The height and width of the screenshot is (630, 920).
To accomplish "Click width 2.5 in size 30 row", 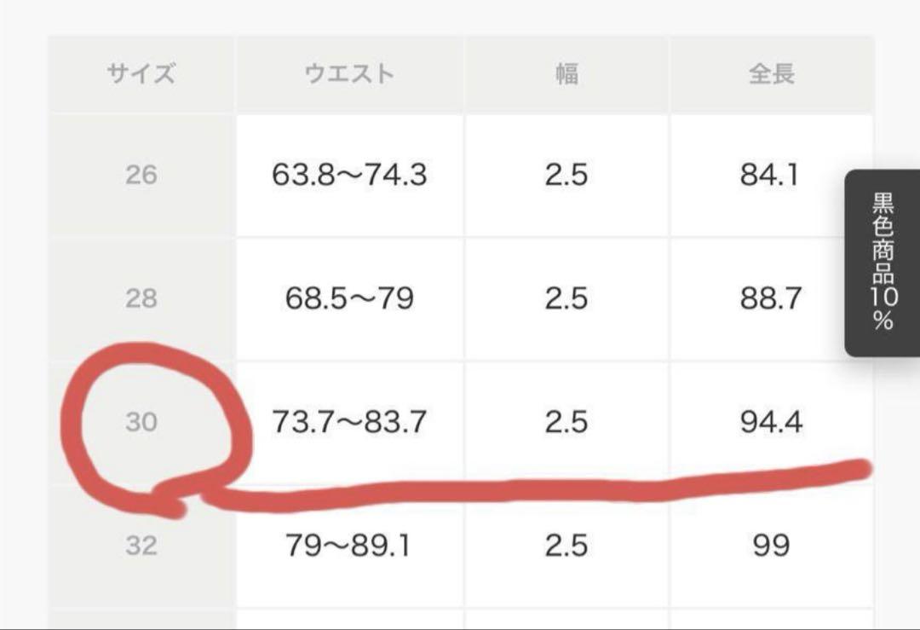I will click(566, 422).
